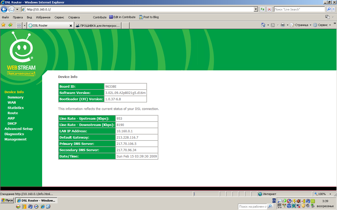Open Management in sidebar

[16, 139]
